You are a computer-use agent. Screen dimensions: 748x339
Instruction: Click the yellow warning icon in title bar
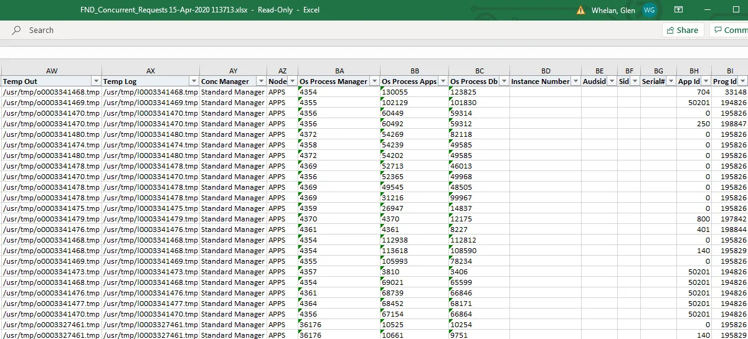click(x=580, y=10)
